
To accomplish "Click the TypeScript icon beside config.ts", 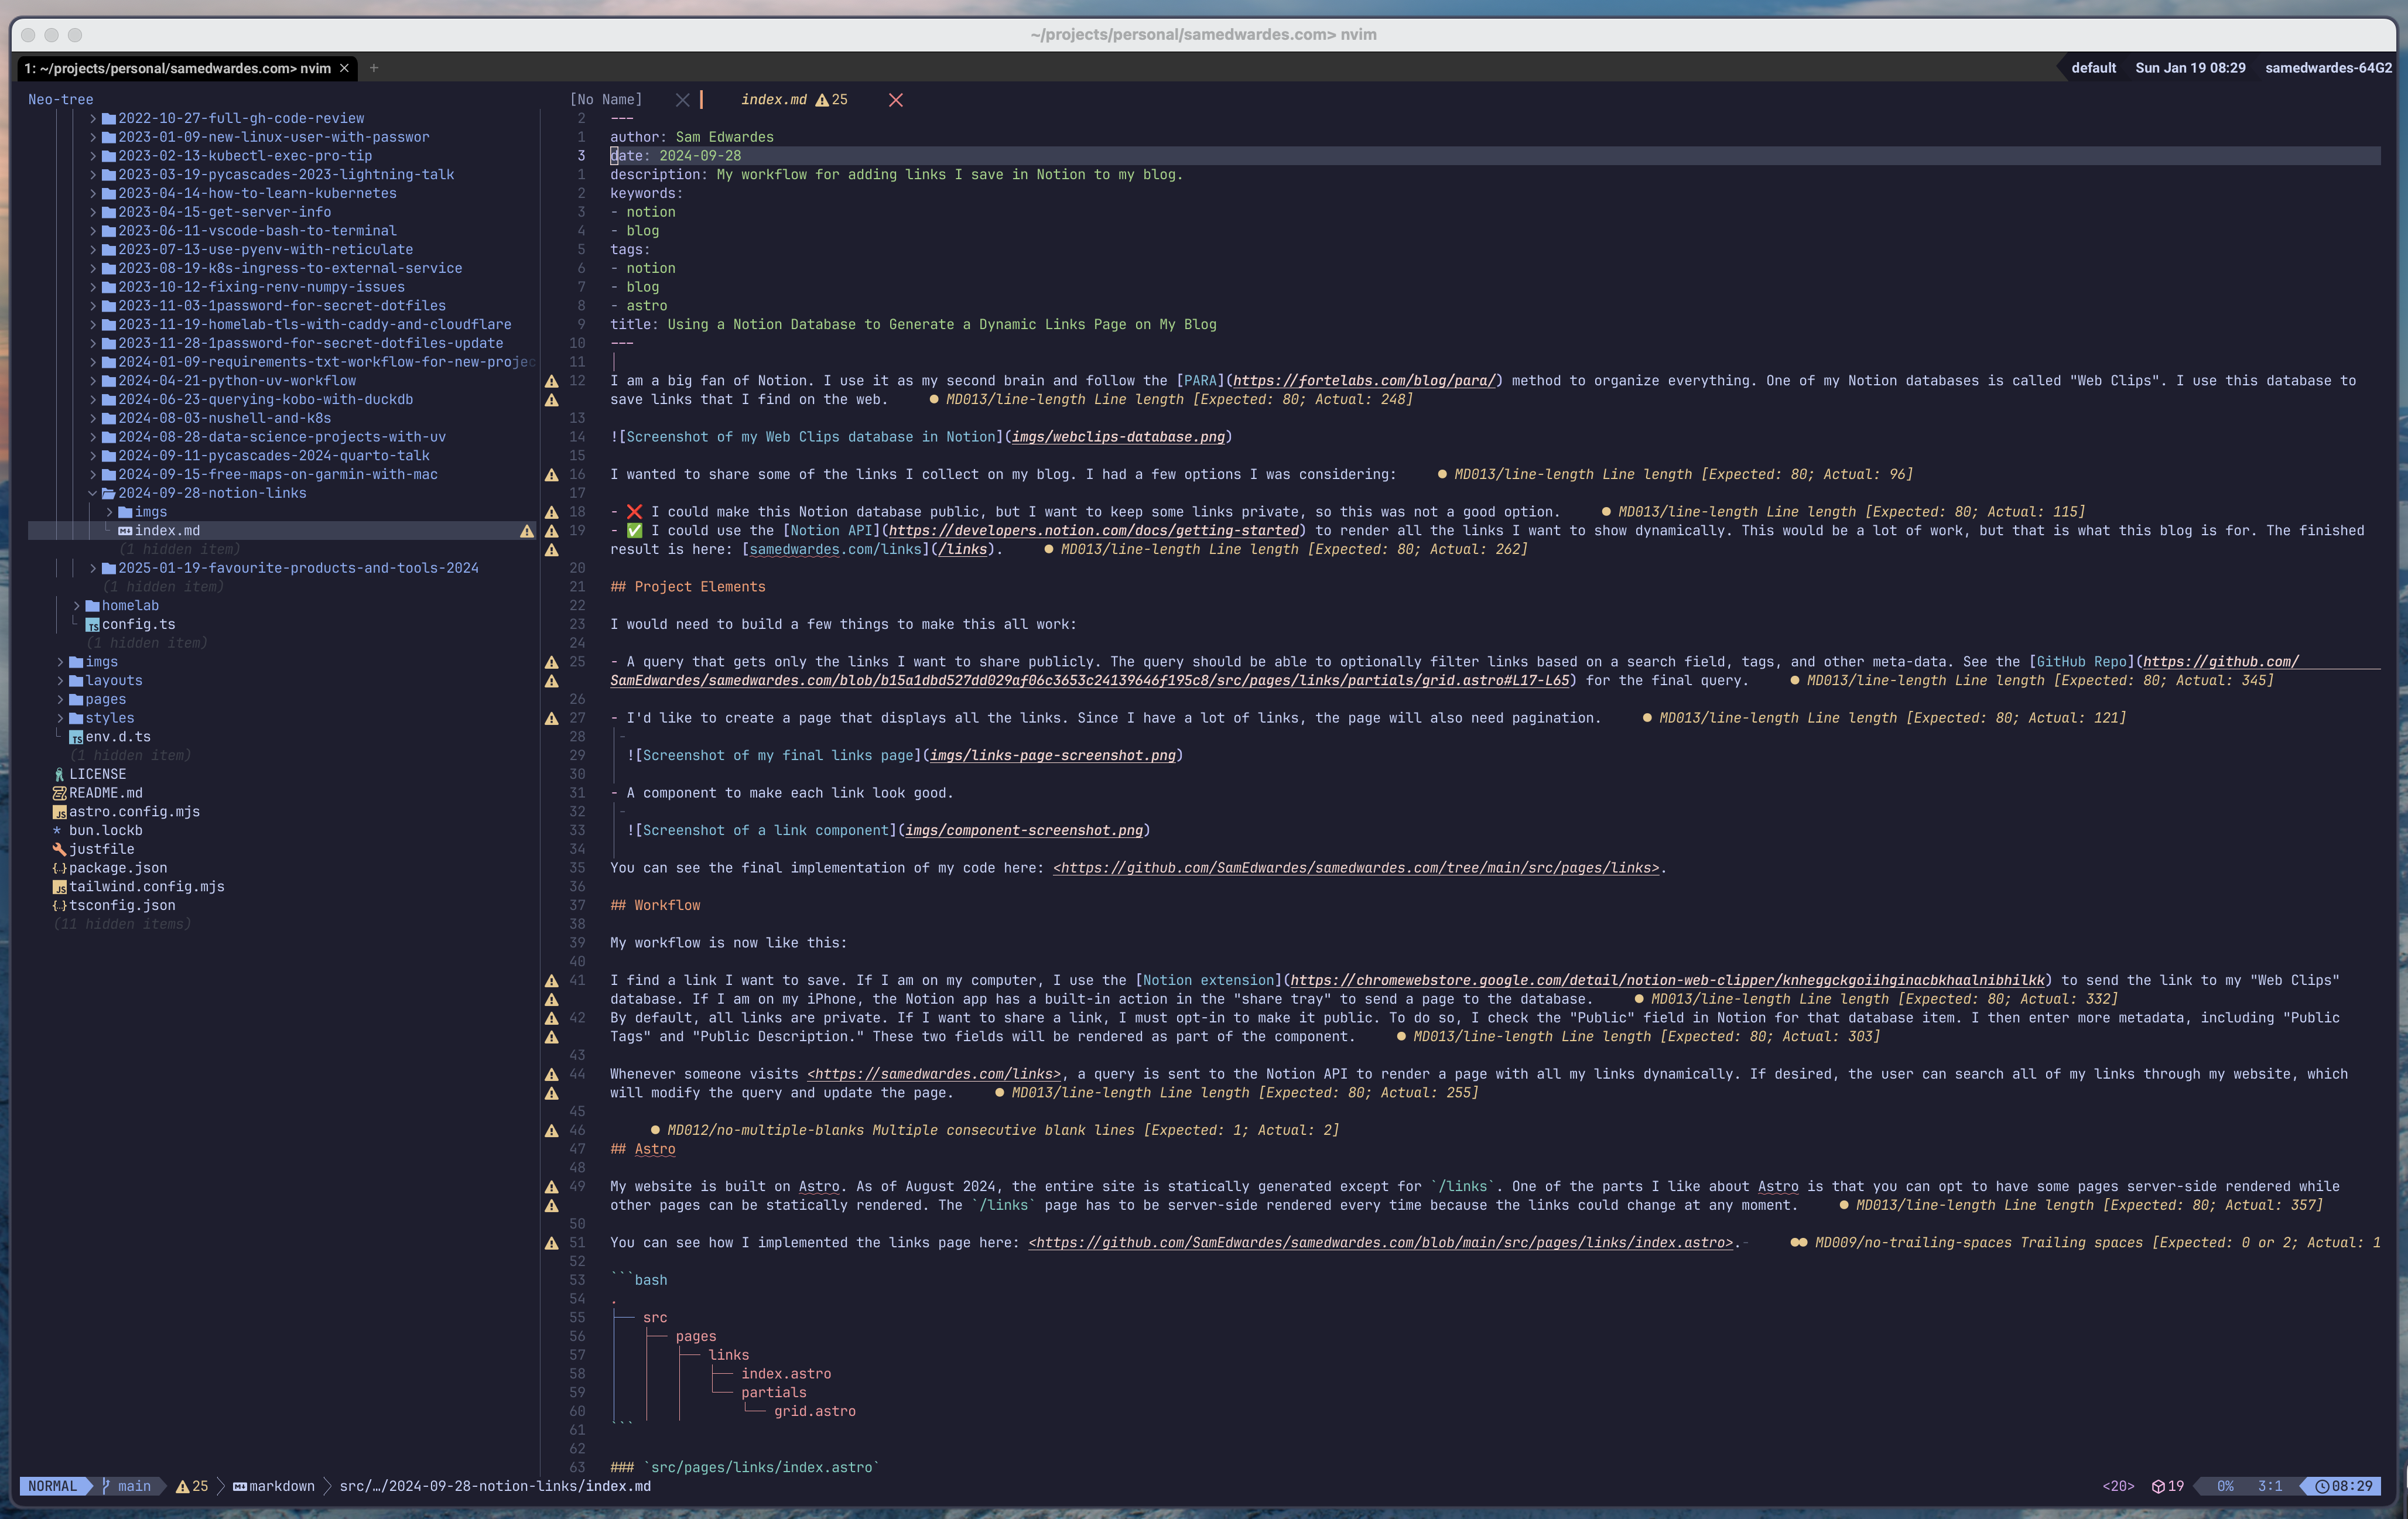I will [93, 624].
